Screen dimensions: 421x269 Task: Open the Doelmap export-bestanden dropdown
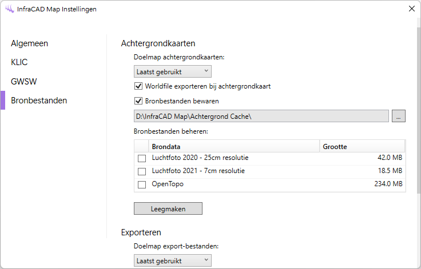pyautogui.click(x=172, y=260)
